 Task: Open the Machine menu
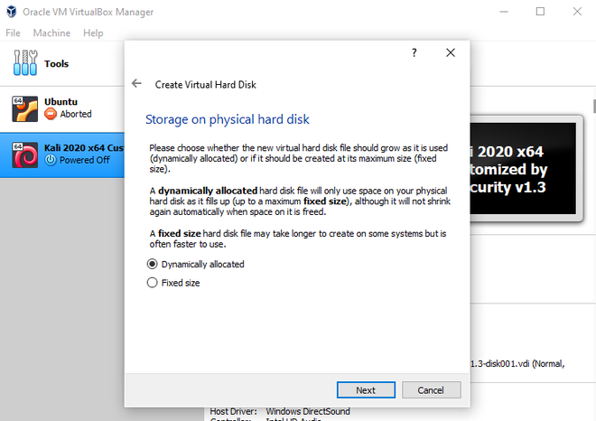click(x=51, y=33)
